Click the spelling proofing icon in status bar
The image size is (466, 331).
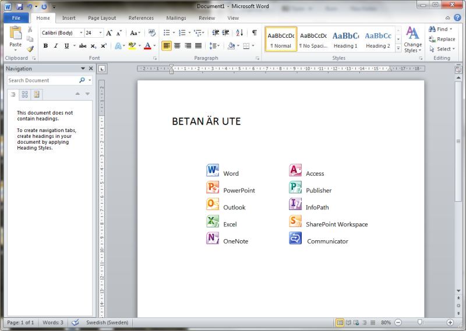pyautogui.click(x=75, y=322)
